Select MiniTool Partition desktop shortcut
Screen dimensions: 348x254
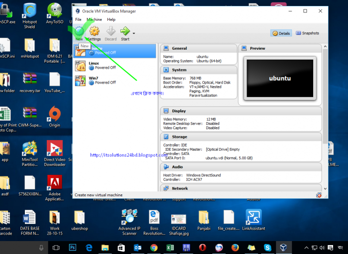coord(30,154)
